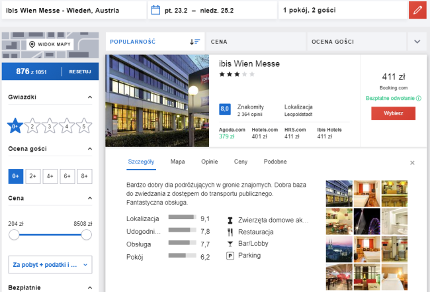Click the HRS.com 411 zł offer

pyautogui.click(x=295, y=133)
